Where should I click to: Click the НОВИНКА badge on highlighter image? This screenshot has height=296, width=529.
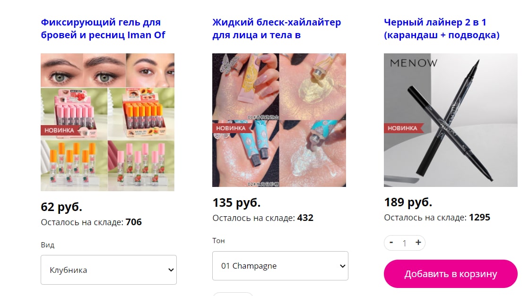231,128
